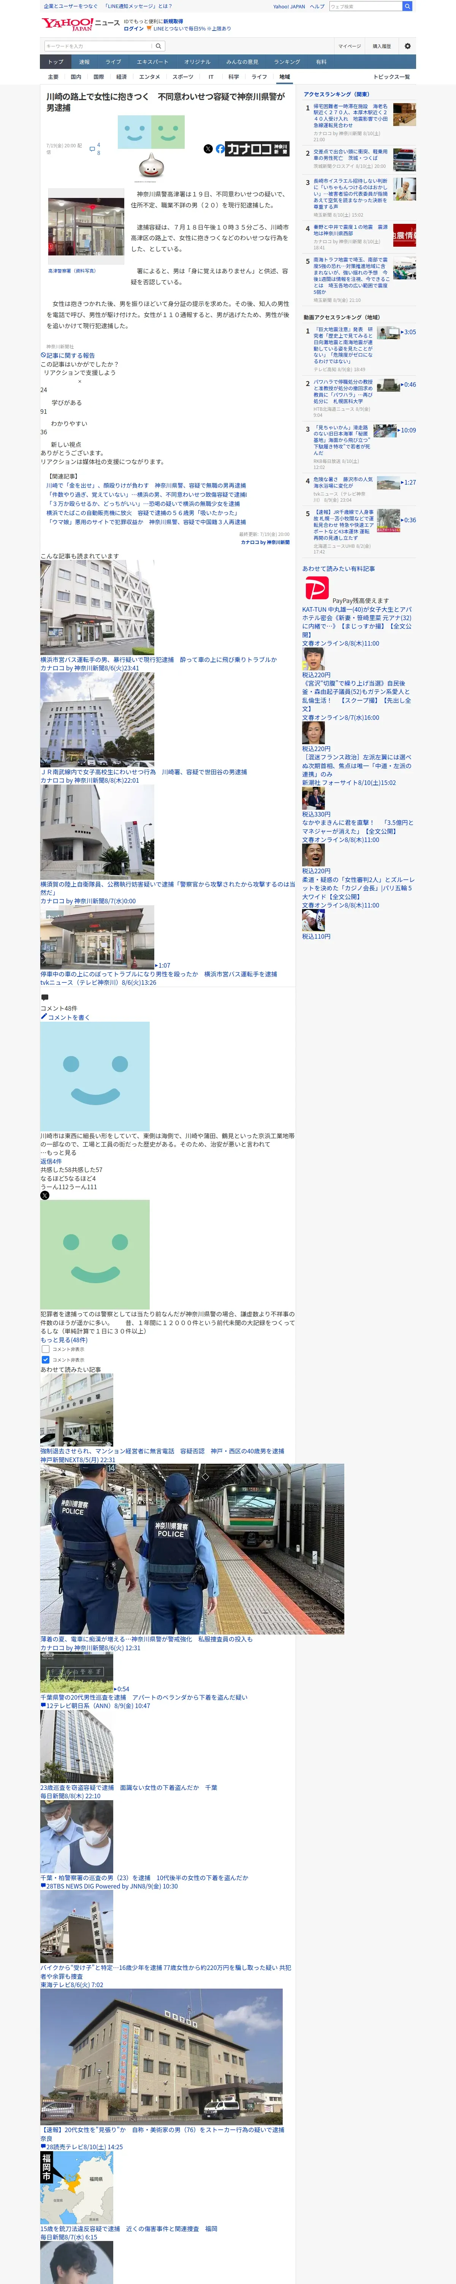Image resolution: width=456 pixels, height=2284 pixels.
Task: Focus the keyword search input field
Action: (98, 46)
